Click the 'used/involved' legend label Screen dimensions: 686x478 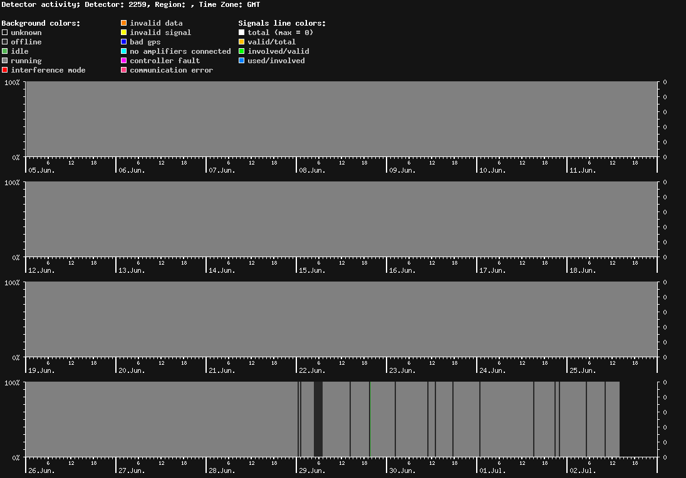(x=276, y=61)
